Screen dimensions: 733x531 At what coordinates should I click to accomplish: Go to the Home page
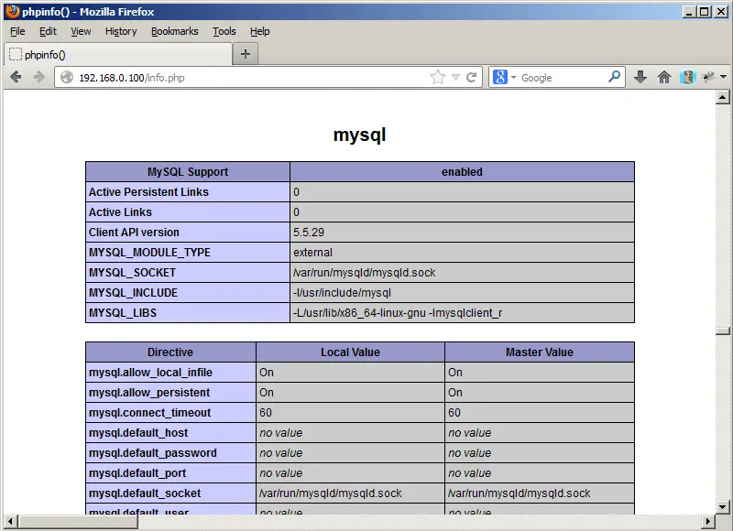click(664, 77)
